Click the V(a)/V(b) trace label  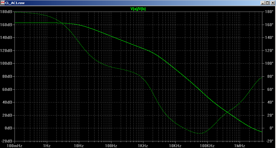pos(138,9)
